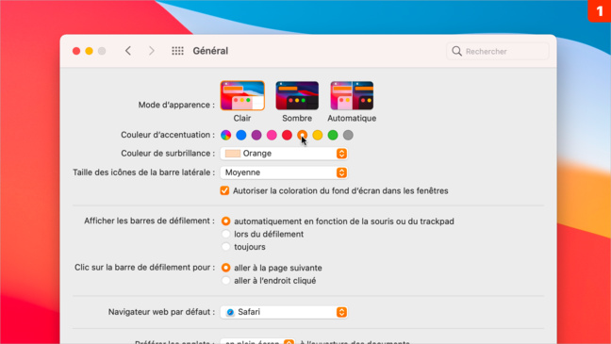
Task: Click Navigateur web par défaut label
Action: coord(161,312)
